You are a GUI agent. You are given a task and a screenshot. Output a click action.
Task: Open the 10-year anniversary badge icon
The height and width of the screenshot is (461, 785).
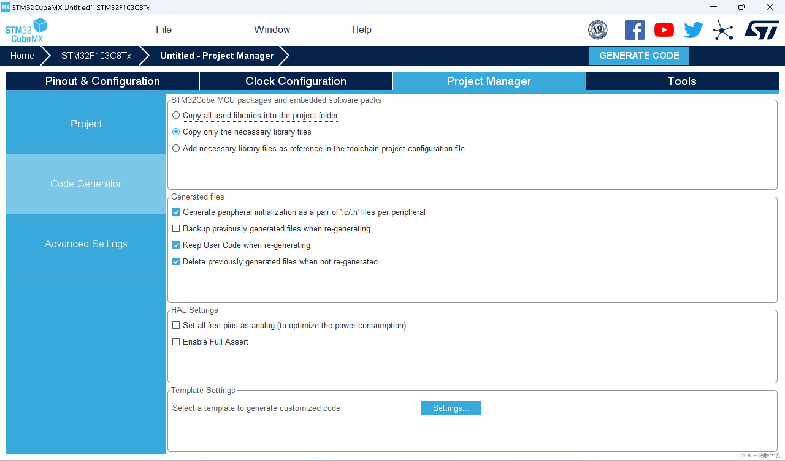(x=597, y=30)
